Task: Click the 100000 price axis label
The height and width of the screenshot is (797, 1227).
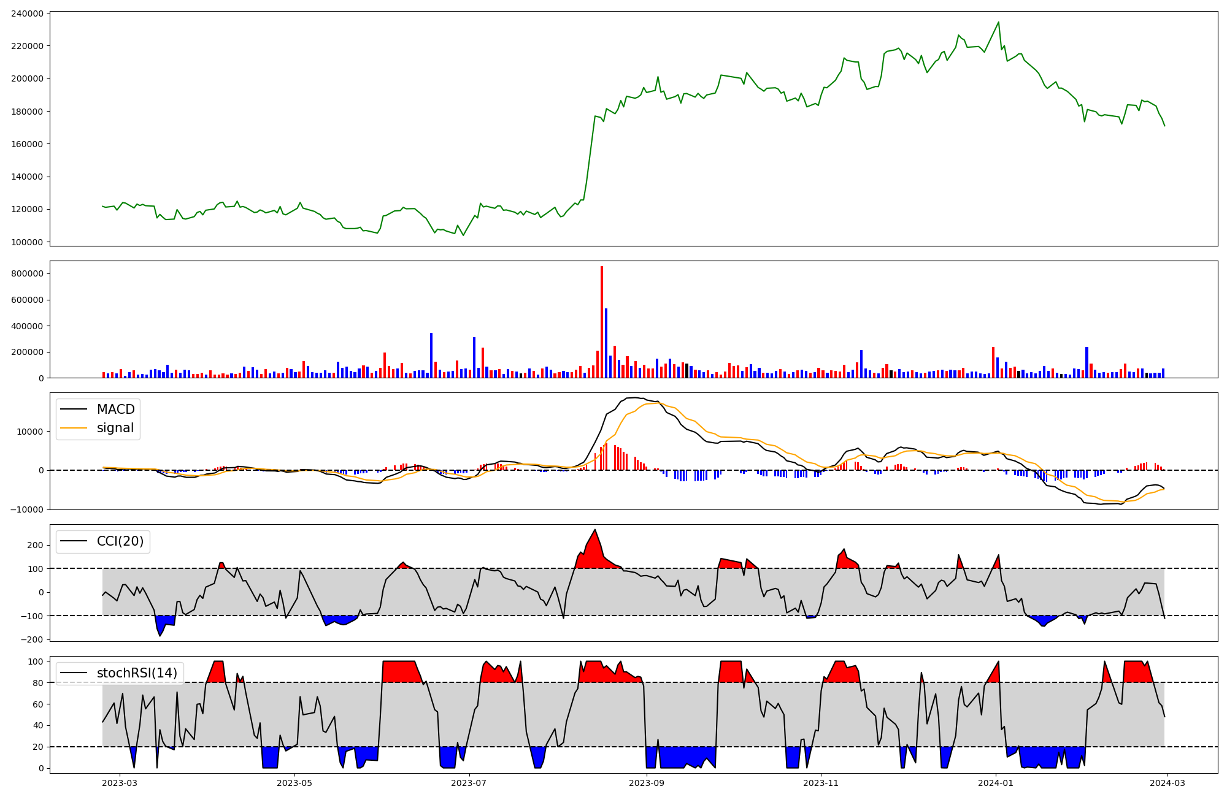Action: point(27,242)
